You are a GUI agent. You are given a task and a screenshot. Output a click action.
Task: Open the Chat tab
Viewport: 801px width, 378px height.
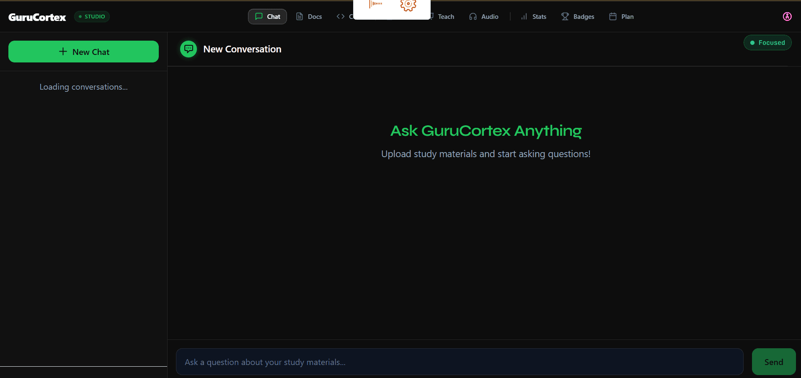[267, 17]
